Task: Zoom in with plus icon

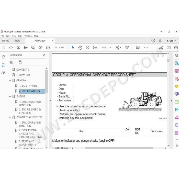Action: pyautogui.click(x=95, y=48)
